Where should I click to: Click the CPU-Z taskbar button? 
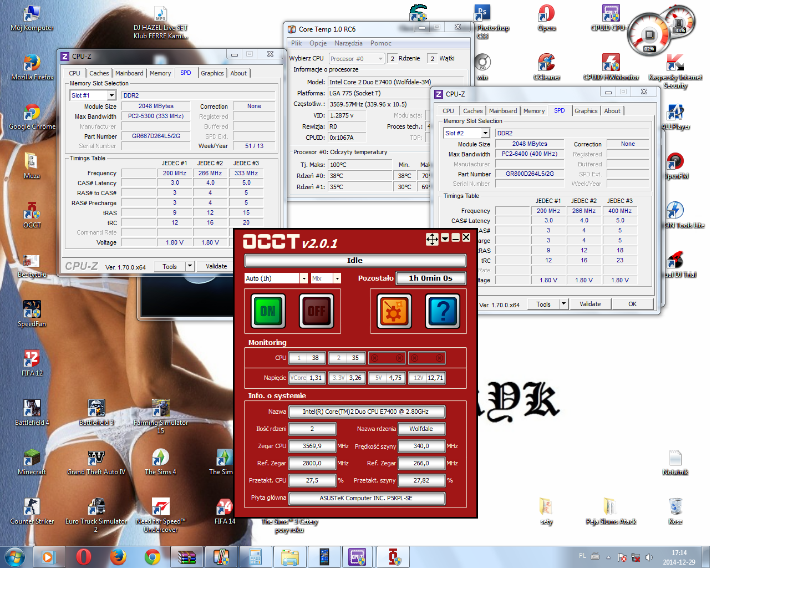click(x=357, y=557)
